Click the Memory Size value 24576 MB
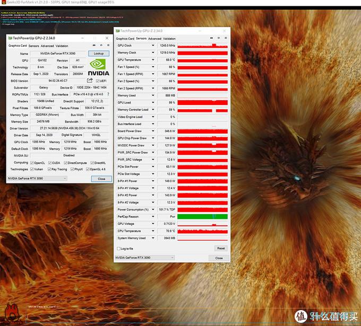Image resolution: width=361 pixels, height=326 pixels. [x=43, y=121]
